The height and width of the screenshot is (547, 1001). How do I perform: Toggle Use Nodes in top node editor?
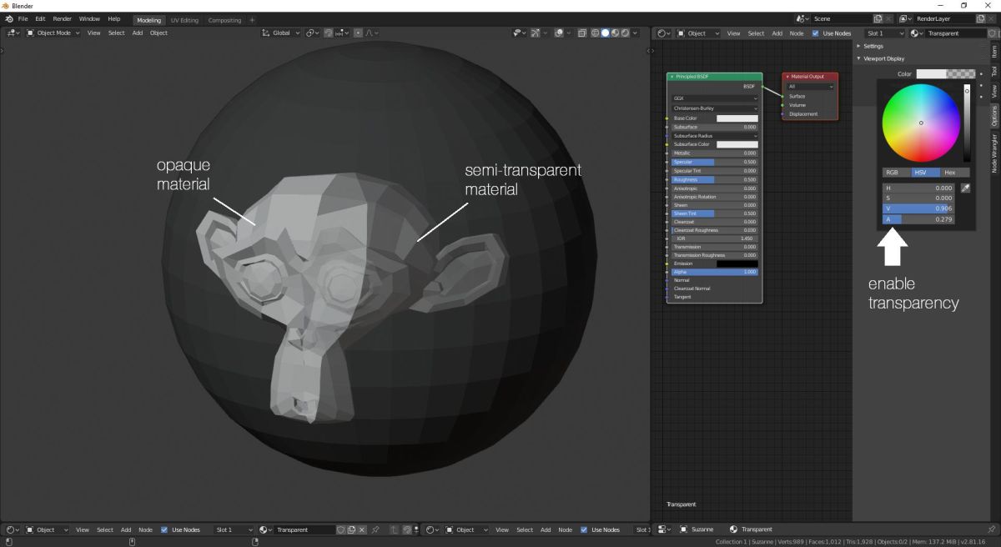(816, 33)
